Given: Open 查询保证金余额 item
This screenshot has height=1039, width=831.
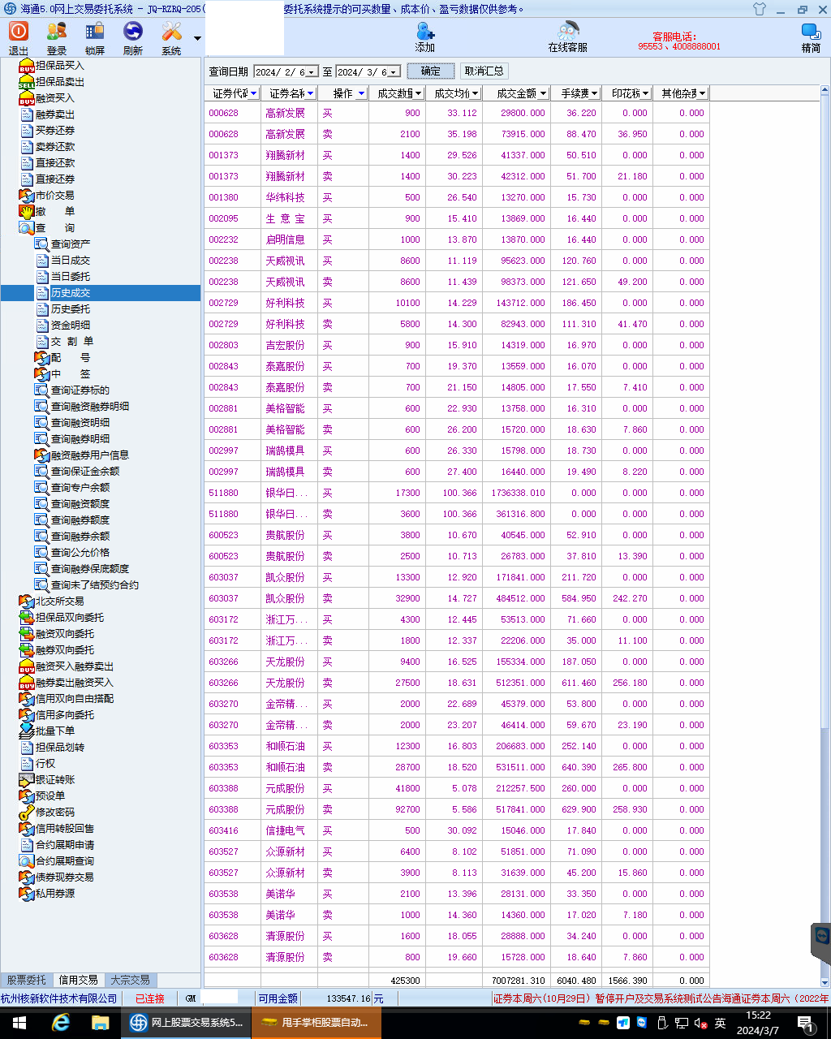Looking at the screenshot, I should (x=85, y=471).
